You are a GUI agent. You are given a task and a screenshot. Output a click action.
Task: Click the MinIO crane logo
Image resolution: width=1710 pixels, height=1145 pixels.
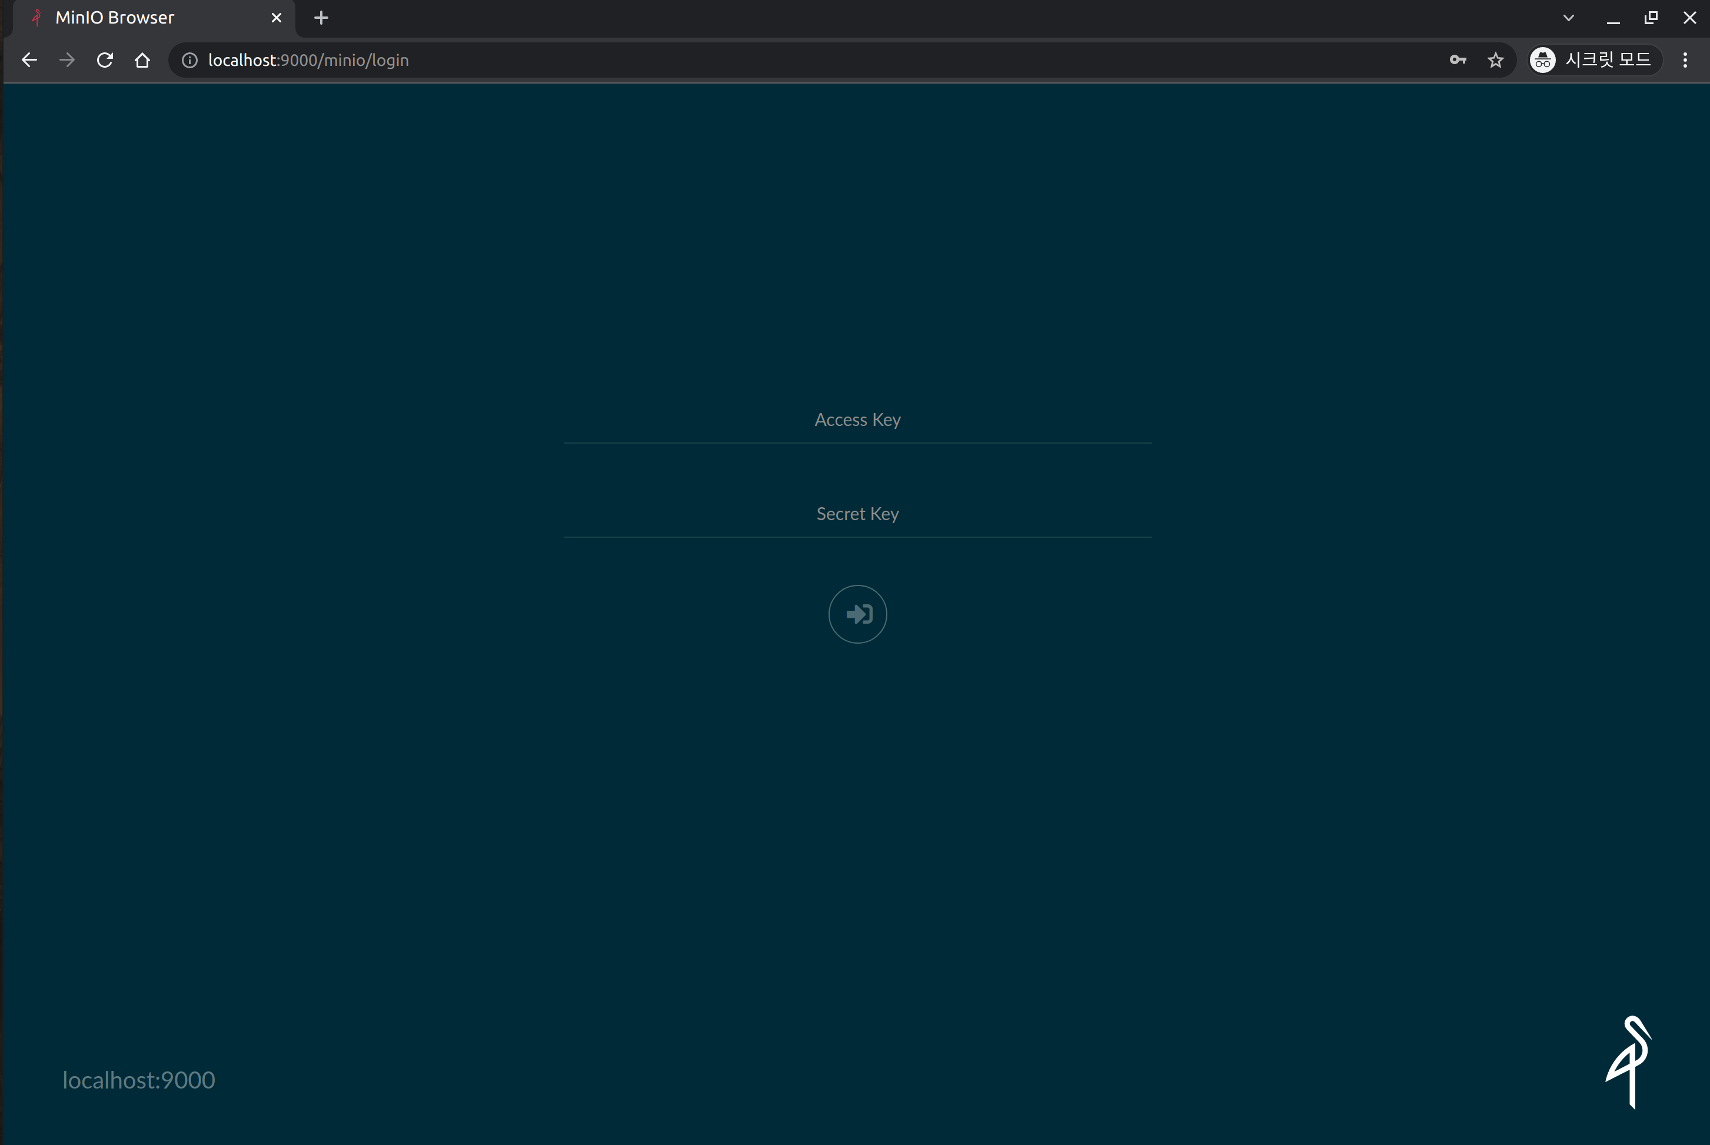coord(1629,1062)
